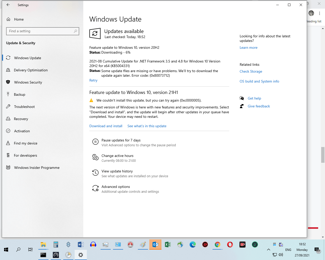Click the Backup arrow icon in sidebar

coord(8,94)
